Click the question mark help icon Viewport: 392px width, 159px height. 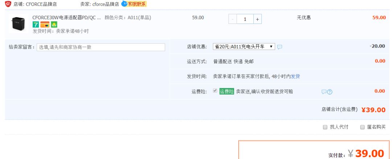(x=330, y=92)
